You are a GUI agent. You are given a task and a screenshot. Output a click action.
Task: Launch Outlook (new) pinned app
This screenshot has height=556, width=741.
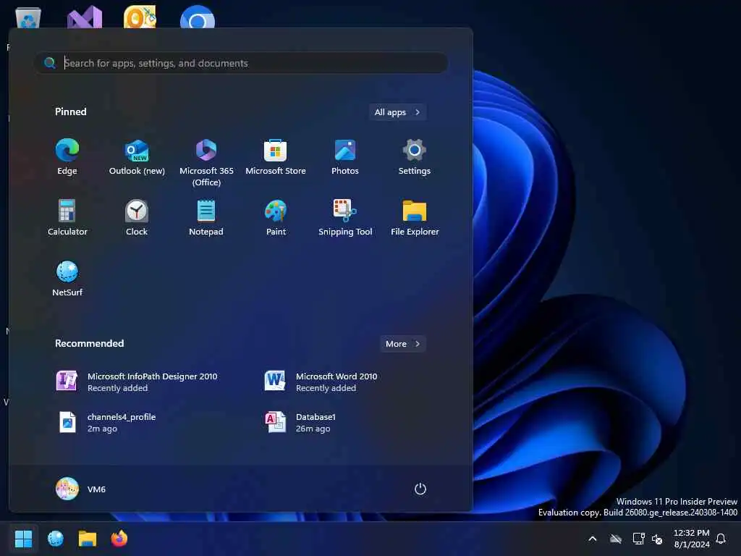click(x=137, y=157)
